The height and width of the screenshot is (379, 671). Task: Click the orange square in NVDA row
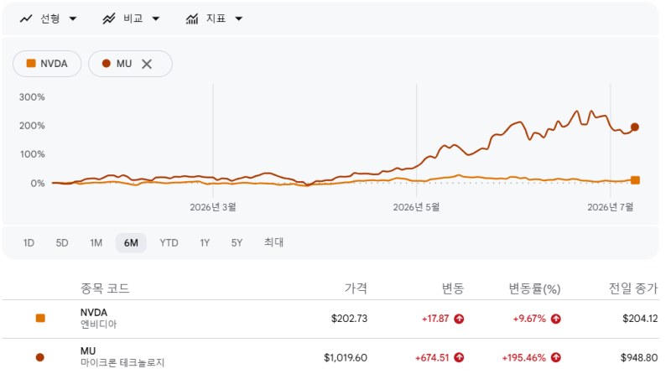click(x=40, y=319)
